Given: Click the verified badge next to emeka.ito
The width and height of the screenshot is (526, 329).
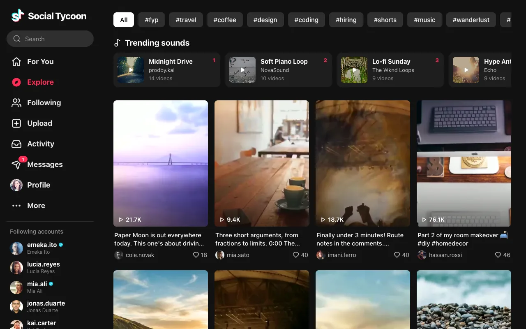Looking at the screenshot, I should click(x=61, y=245).
